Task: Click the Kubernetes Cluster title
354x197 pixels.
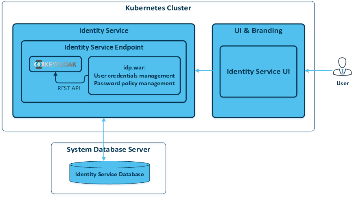Action: tap(158, 8)
